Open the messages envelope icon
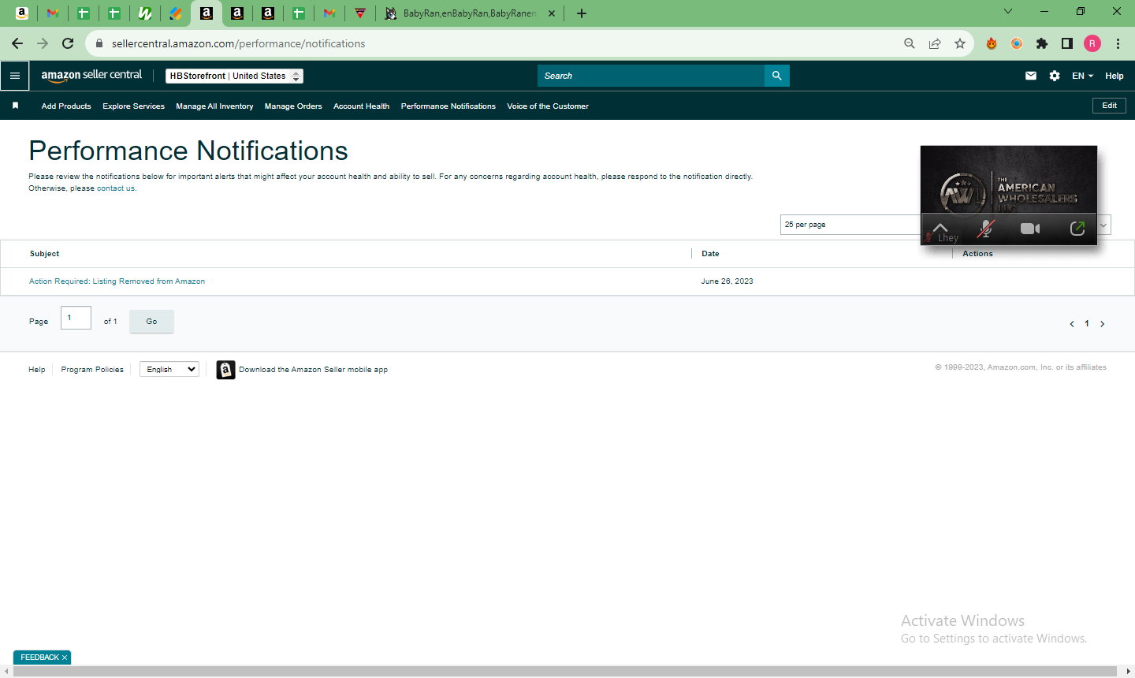The height and width of the screenshot is (678, 1135). point(1031,76)
